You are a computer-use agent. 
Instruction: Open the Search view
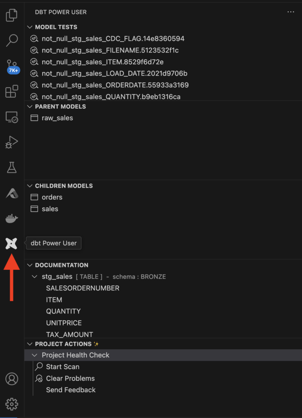point(11,40)
